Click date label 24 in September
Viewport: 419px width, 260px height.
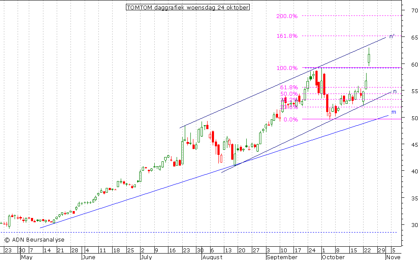pyautogui.click(x=312, y=251)
